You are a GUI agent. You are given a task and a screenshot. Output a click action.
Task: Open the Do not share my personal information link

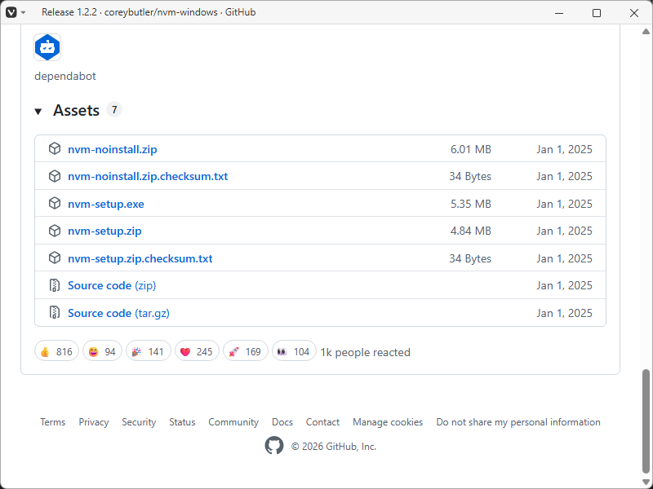[518, 422]
